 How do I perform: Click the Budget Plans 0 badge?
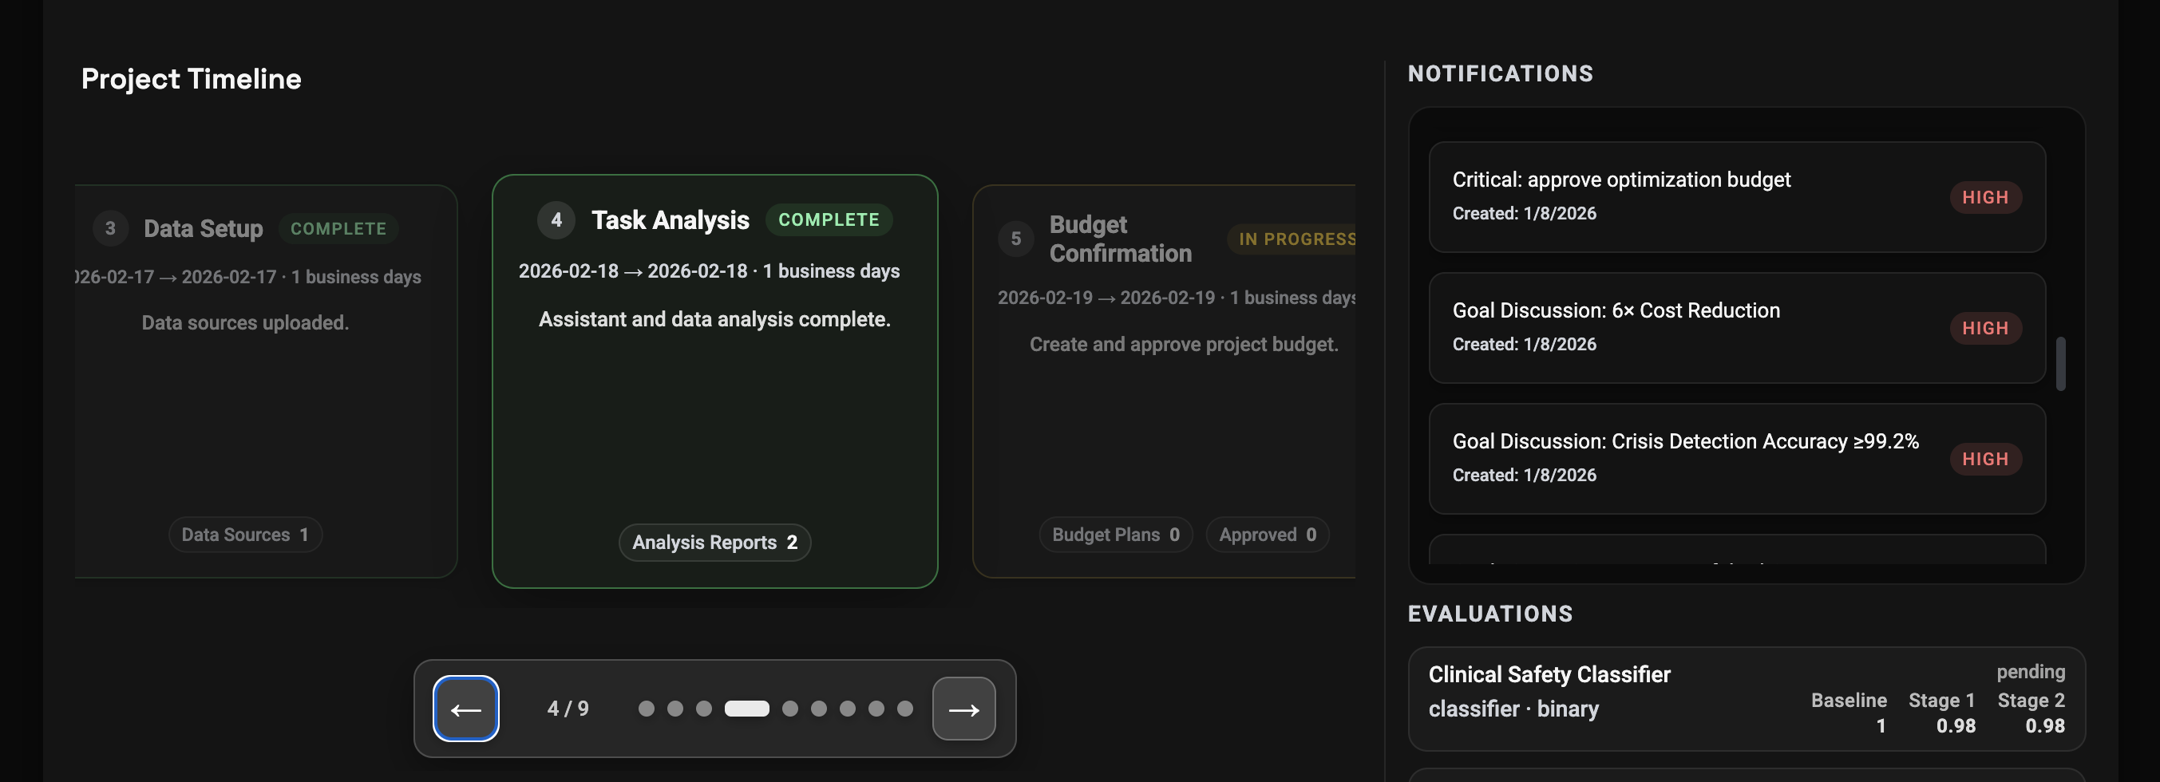1115,535
